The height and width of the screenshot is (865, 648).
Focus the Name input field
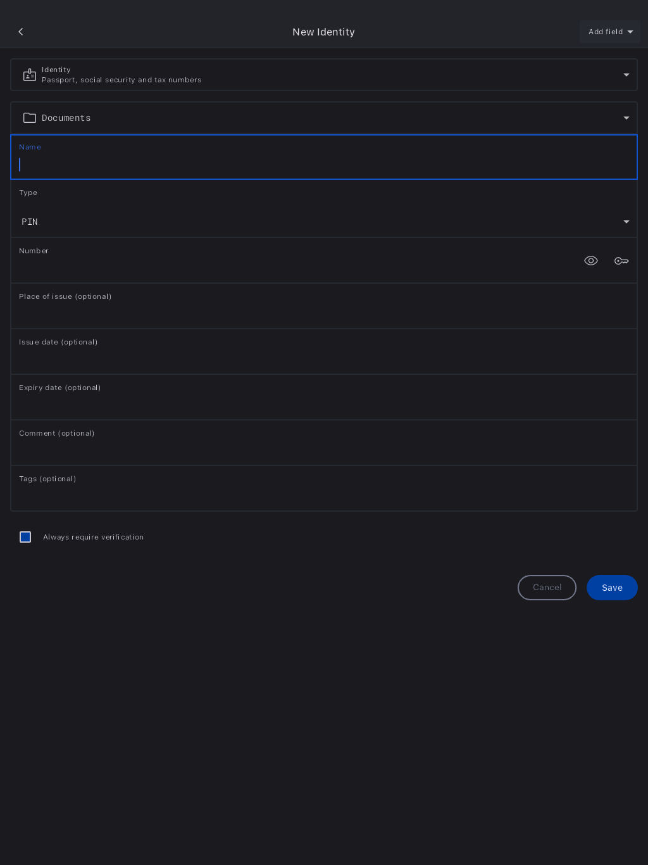tap(323, 165)
